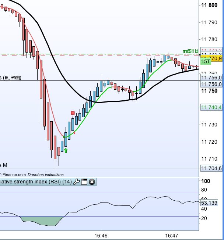
Task: Click the 11 720 price axis label
Action: [x=209, y=142]
